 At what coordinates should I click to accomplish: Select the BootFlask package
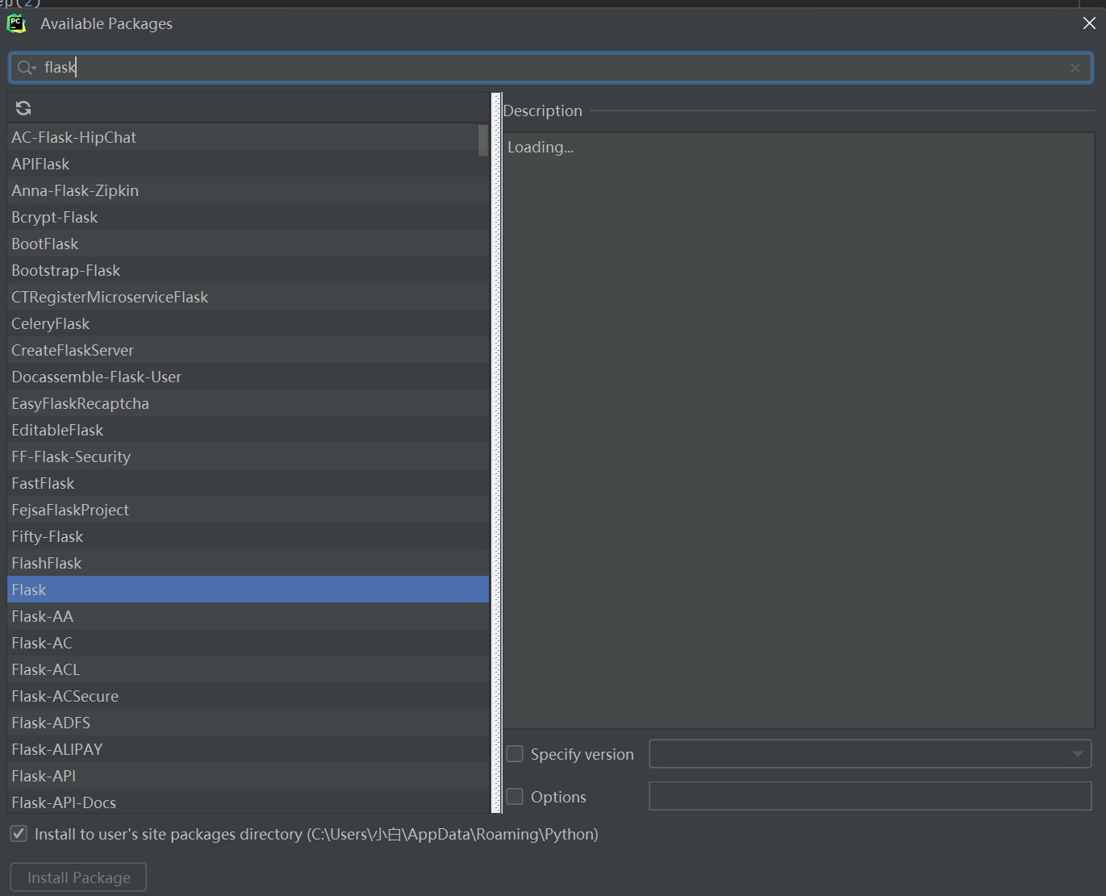point(248,244)
